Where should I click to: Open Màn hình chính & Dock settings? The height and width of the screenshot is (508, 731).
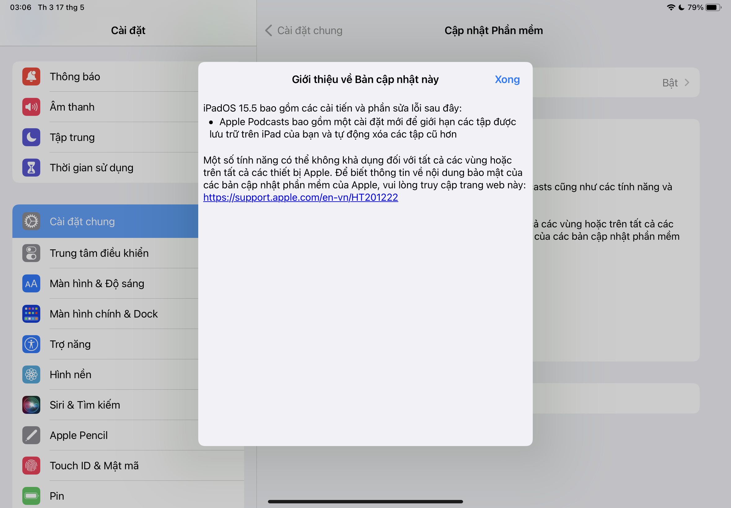tap(105, 314)
